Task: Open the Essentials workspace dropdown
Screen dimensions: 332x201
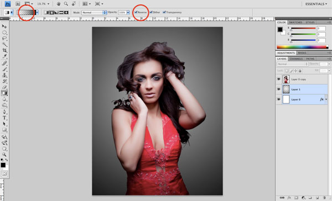Action: tap(316, 4)
